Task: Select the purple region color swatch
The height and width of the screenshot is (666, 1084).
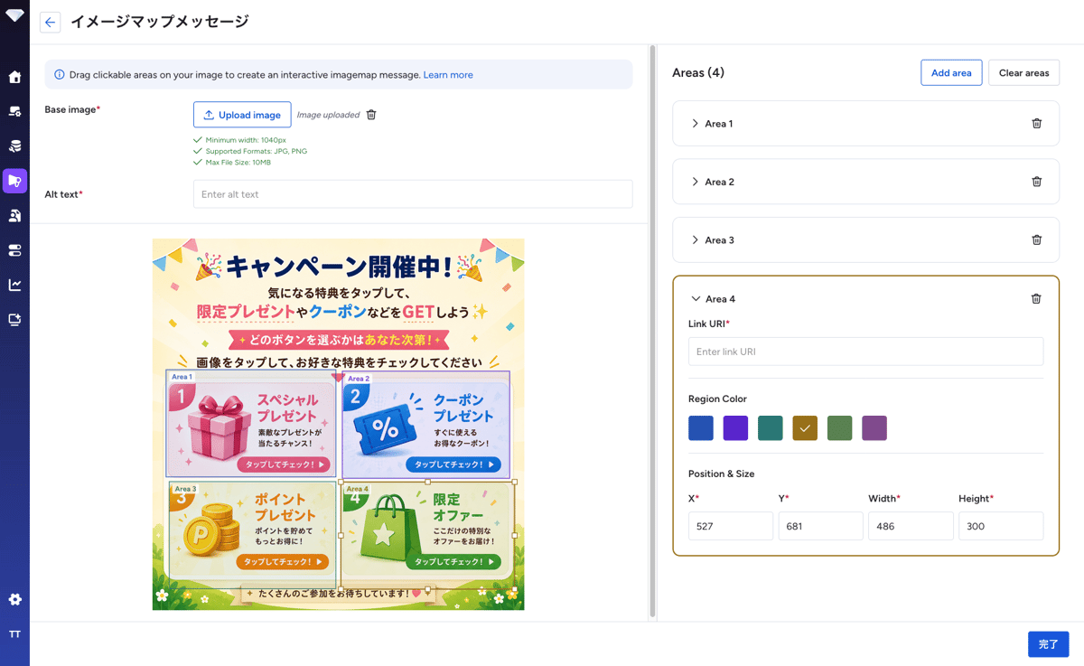Action: click(x=735, y=428)
